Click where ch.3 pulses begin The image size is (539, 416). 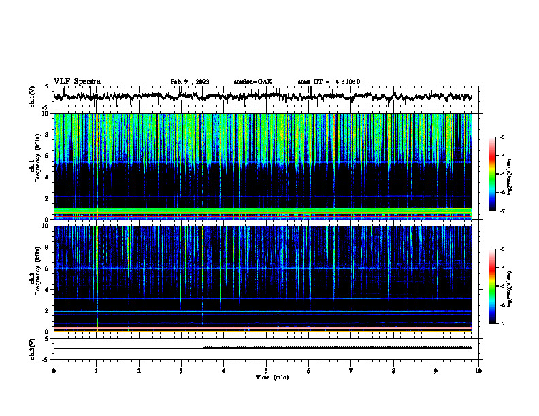click(205, 347)
